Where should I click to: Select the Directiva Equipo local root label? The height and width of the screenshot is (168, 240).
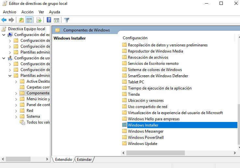point(27,29)
